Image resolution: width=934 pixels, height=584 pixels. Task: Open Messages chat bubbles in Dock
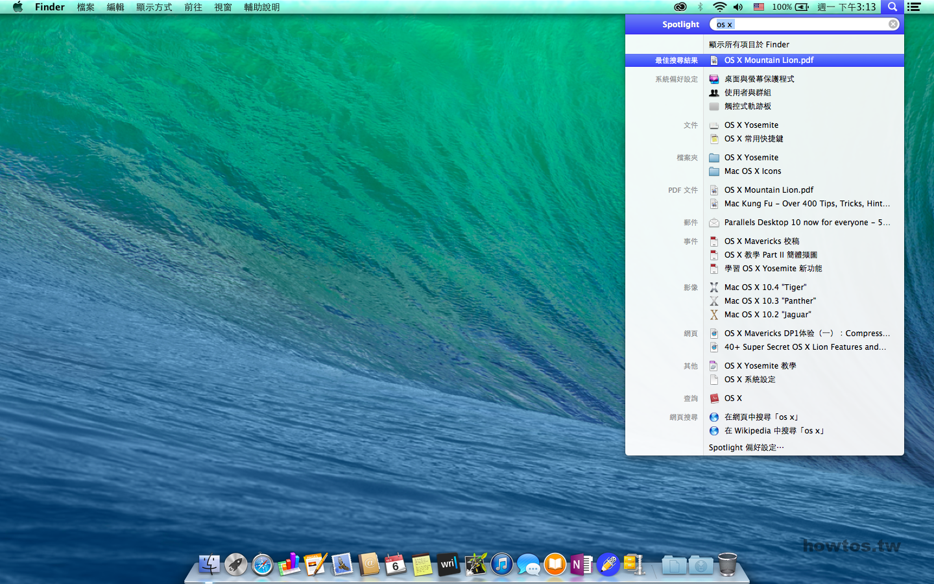(529, 565)
